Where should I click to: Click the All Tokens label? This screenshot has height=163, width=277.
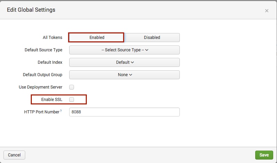[53, 38]
